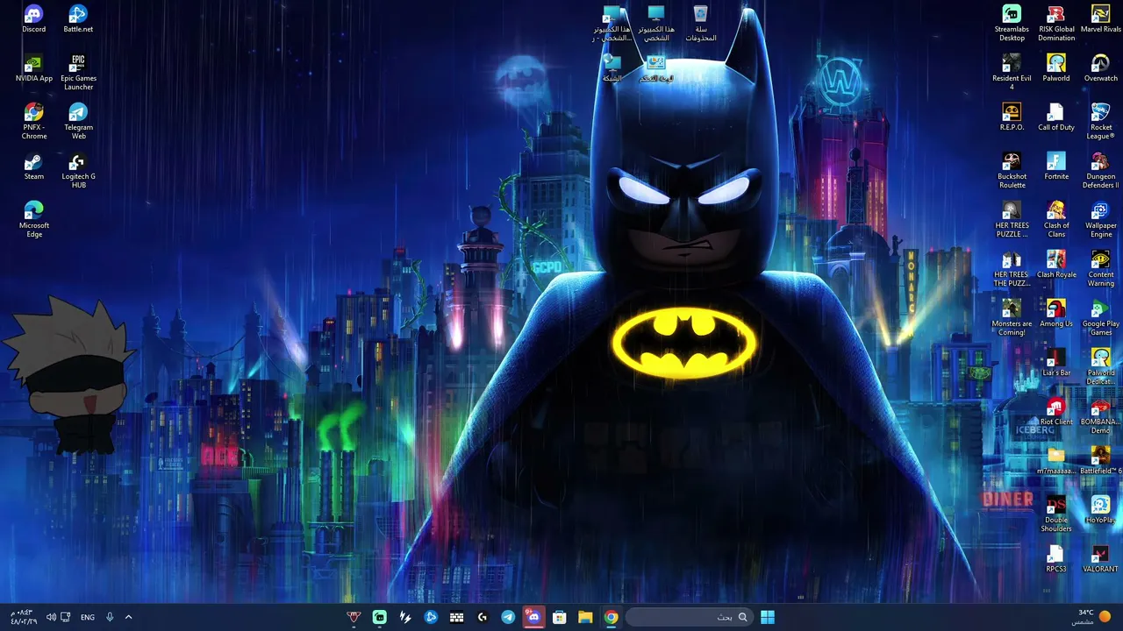Select the Monsters are Coming! icon
The image size is (1123, 631).
tap(1012, 317)
